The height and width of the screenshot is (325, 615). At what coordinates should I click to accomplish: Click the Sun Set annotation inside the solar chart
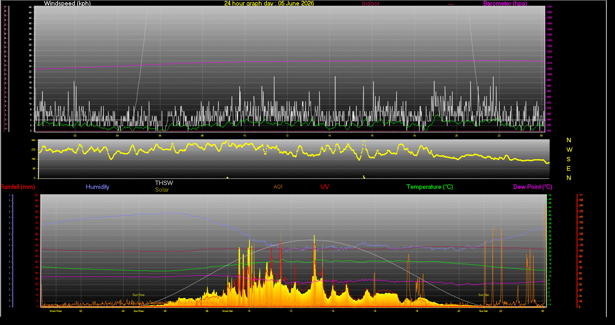pos(484,295)
